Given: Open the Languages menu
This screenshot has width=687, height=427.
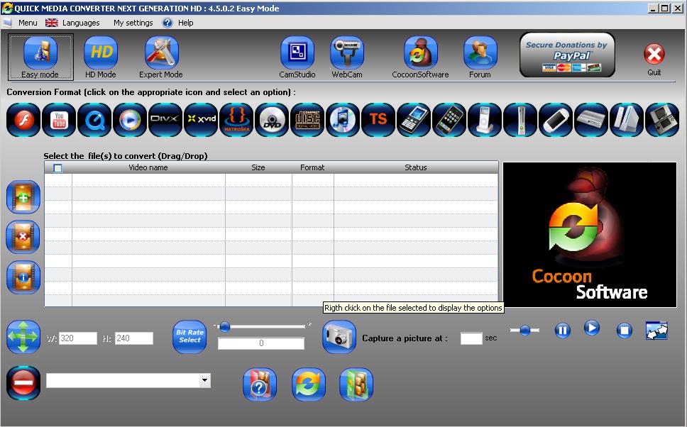Looking at the screenshot, I should click(x=81, y=23).
